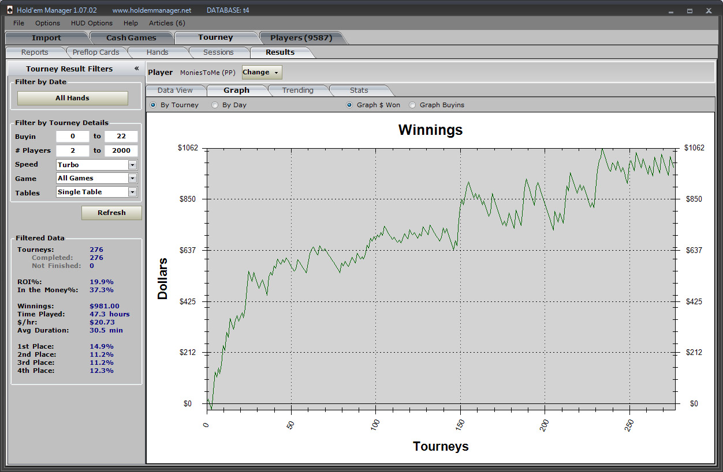Image resolution: width=723 pixels, height=472 pixels.
Task: Switch to the Cash Games tab
Action: 131,38
